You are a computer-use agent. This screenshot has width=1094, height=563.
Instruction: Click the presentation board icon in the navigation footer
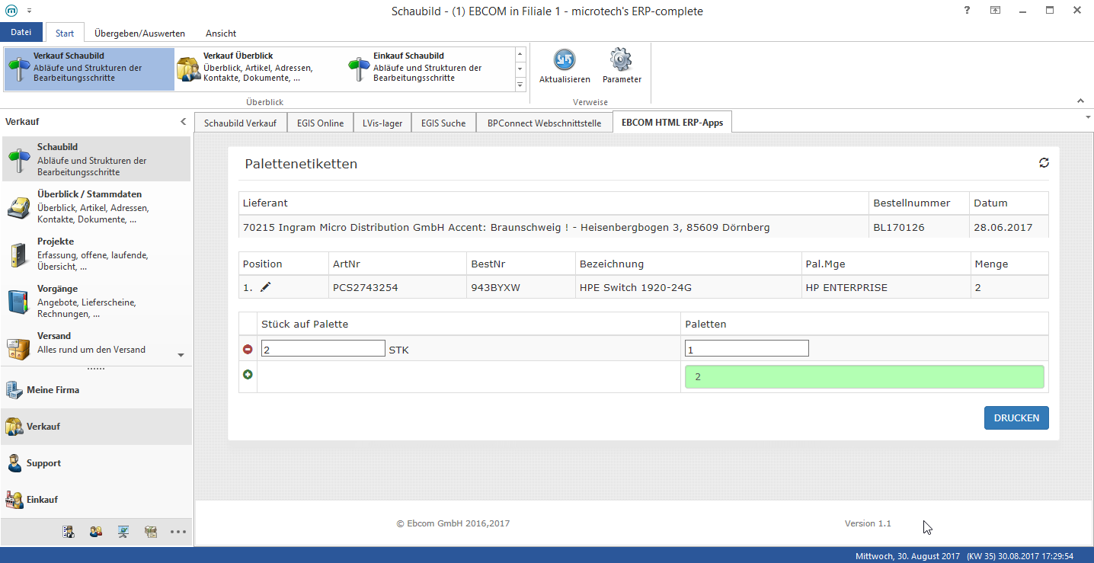[123, 532]
